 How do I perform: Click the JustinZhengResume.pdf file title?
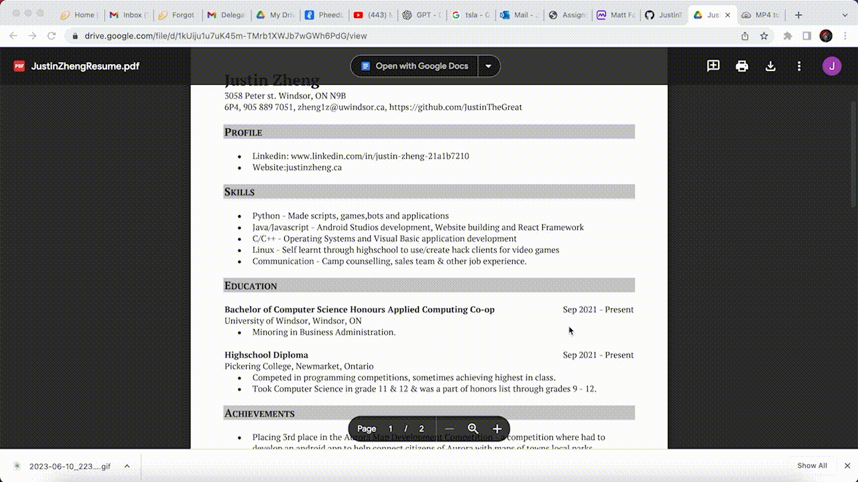(85, 66)
